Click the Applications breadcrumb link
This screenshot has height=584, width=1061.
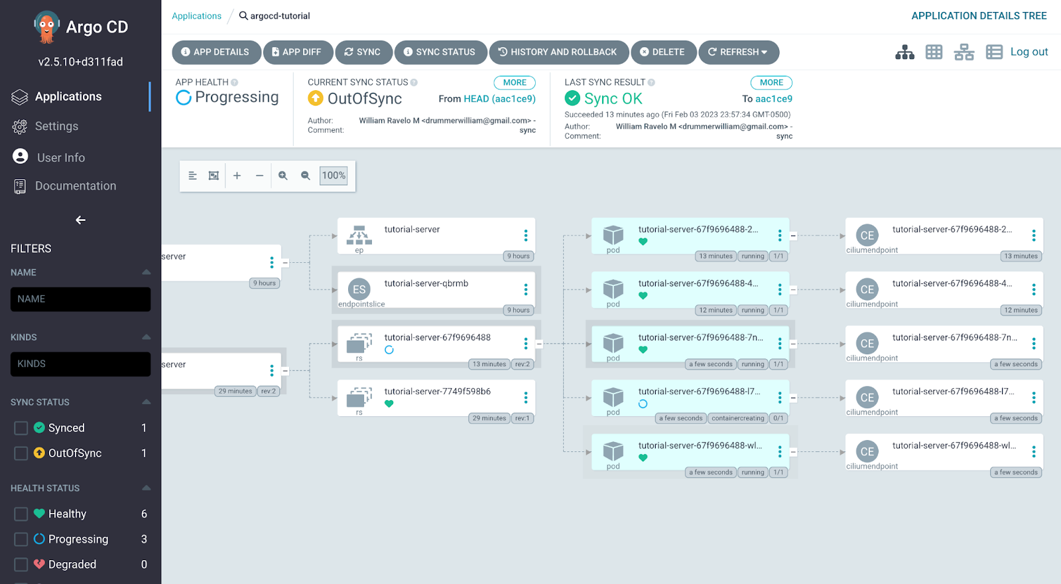[196, 16]
